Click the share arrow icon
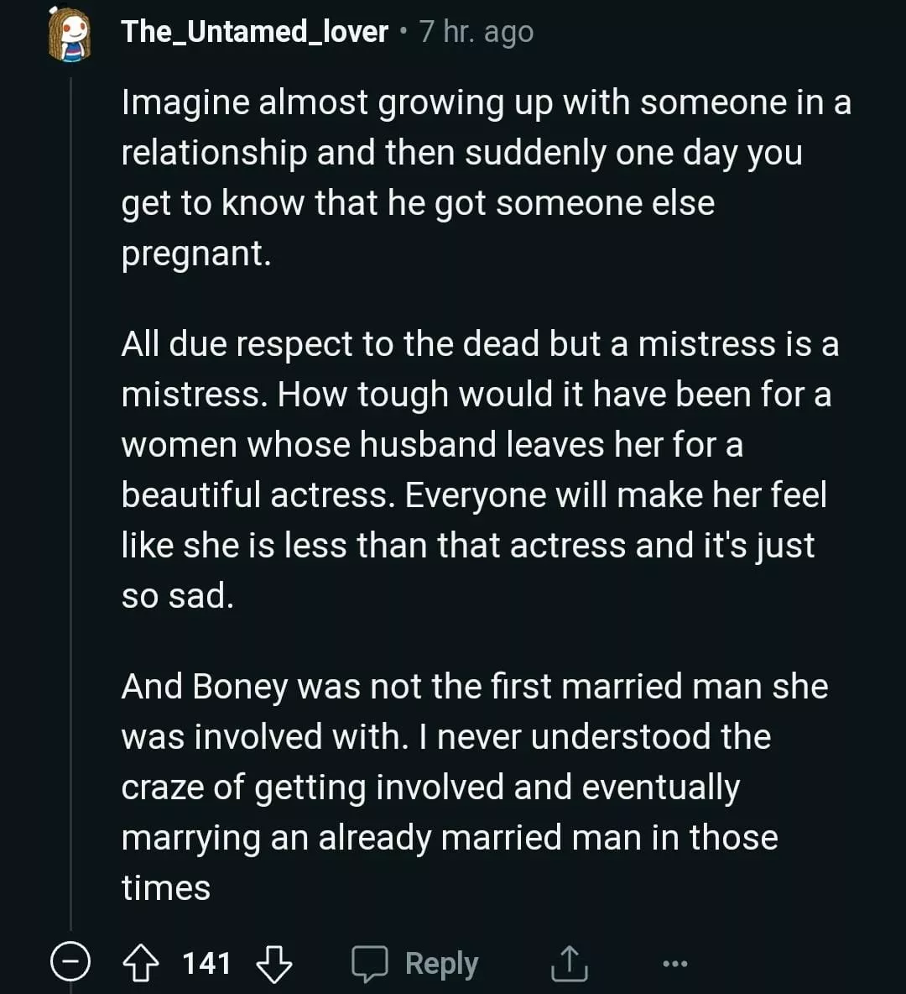This screenshot has width=906, height=994. click(569, 963)
